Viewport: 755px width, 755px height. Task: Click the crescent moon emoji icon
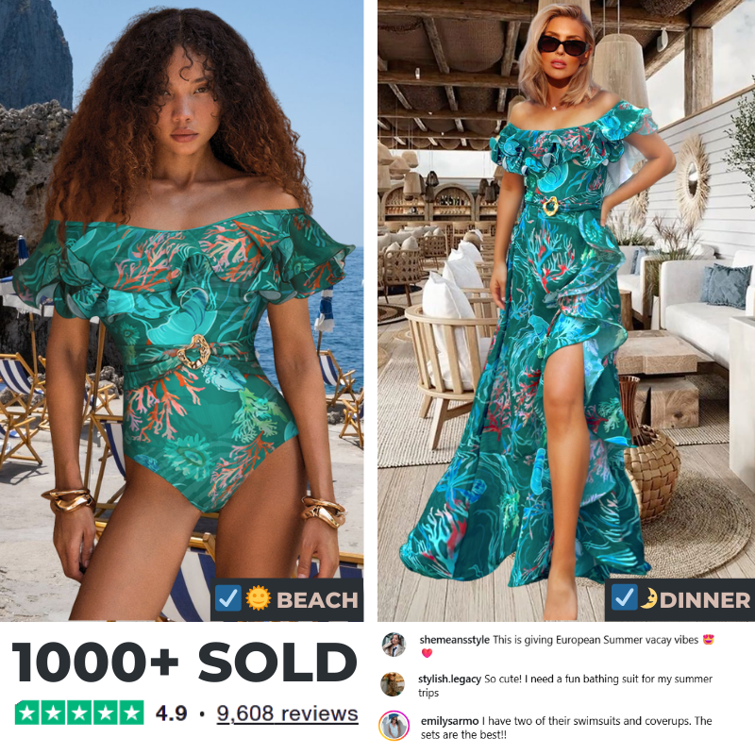648,598
